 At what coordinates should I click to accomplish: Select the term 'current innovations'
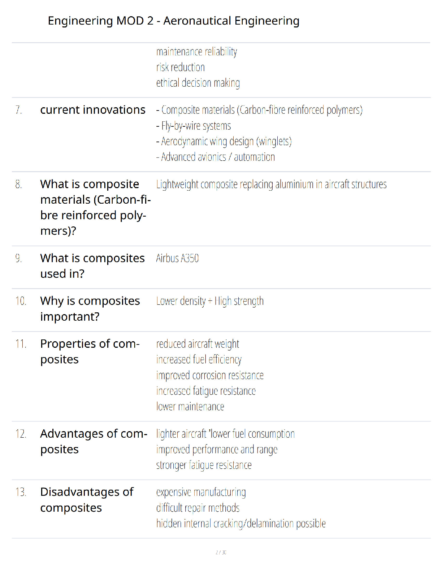coord(93,110)
